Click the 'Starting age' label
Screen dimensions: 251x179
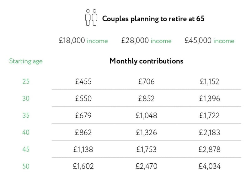26,61
